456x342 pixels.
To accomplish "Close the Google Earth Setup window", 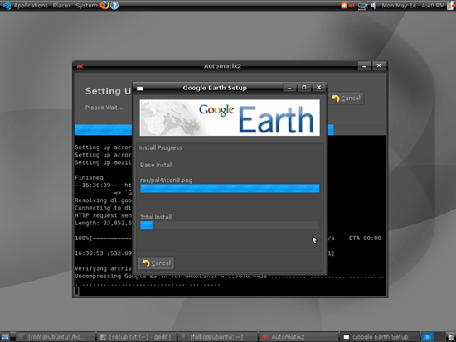I will [318, 88].
